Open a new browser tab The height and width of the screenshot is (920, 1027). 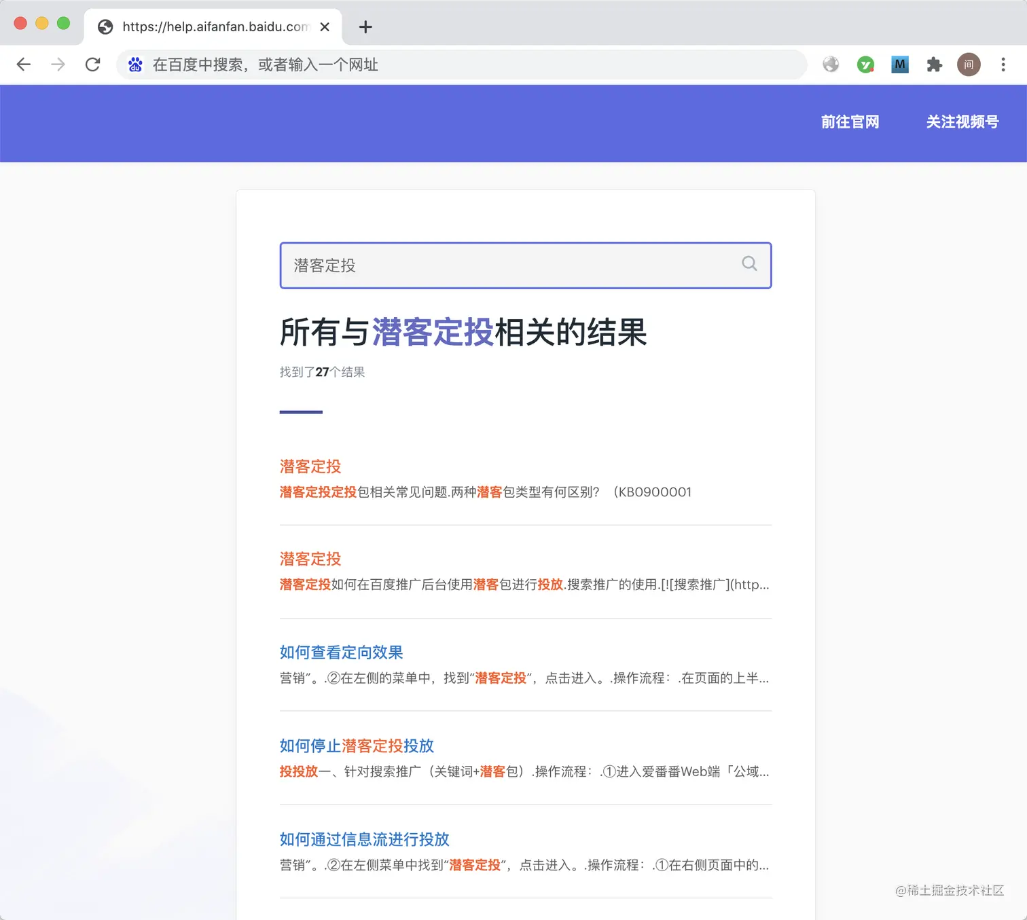365,26
